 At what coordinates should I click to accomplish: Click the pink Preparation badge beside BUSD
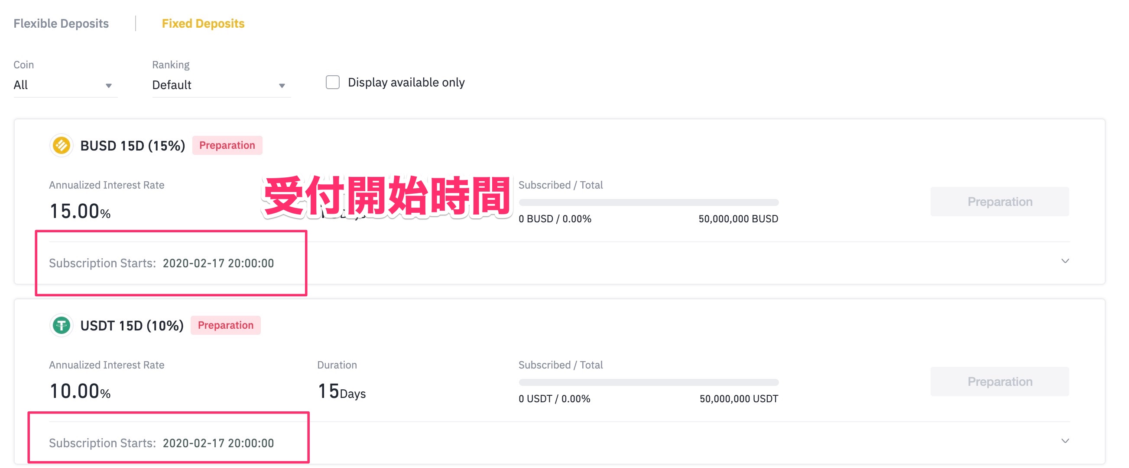[227, 145]
